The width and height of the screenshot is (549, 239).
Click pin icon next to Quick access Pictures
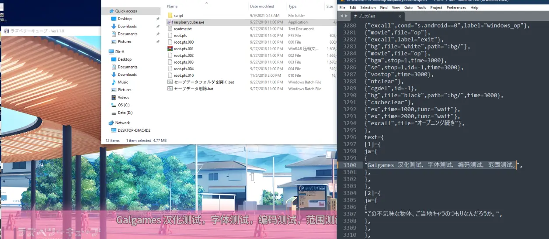click(158, 41)
